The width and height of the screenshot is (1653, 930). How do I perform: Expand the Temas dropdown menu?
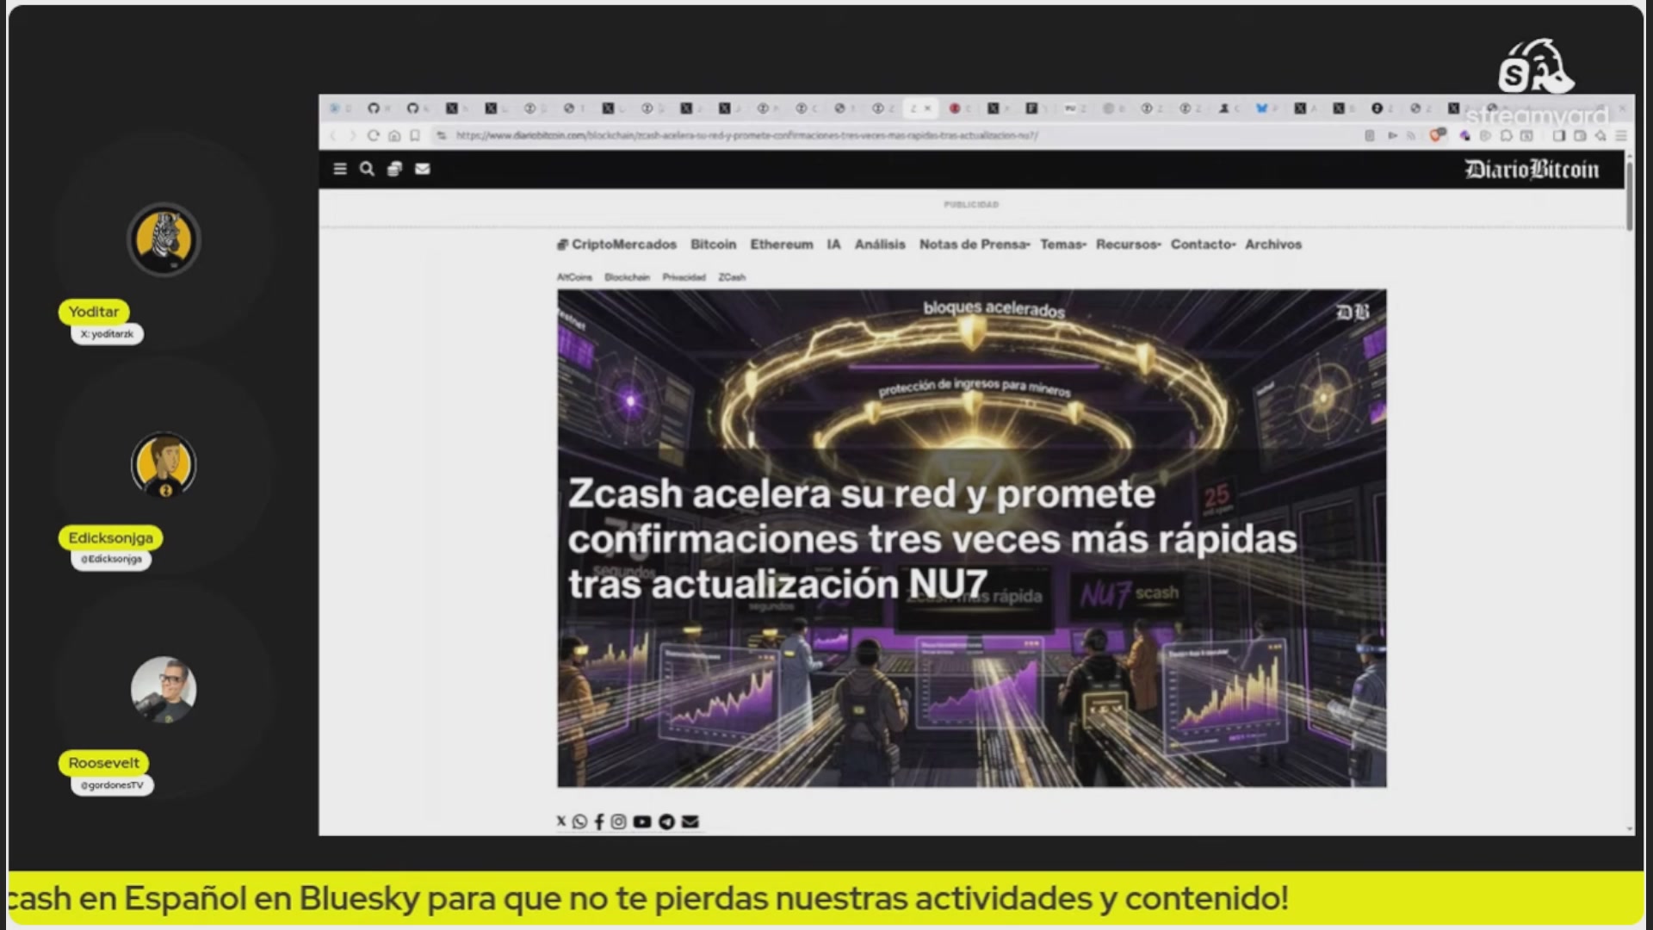tap(1063, 245)
